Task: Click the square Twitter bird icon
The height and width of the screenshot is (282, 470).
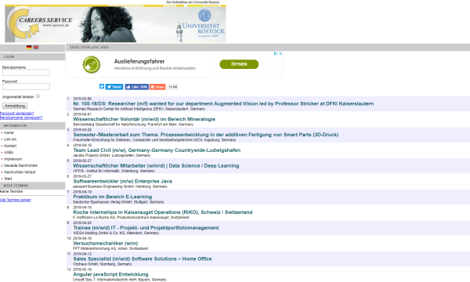Action: pos(102,86)
